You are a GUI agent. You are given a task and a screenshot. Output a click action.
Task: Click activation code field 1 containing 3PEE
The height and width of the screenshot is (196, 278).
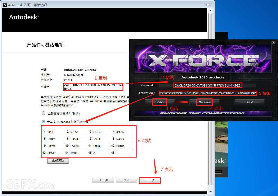(x=55, y=132)
